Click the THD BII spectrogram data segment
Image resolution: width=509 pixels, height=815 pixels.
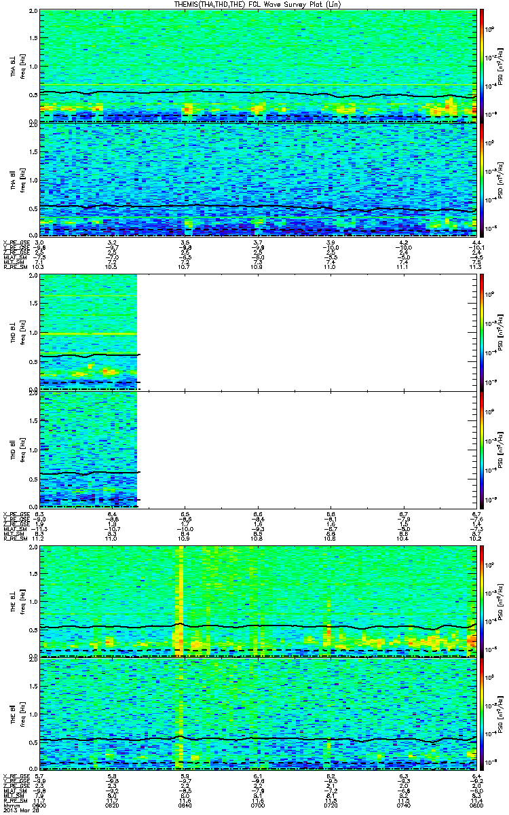tap(88, 449)
